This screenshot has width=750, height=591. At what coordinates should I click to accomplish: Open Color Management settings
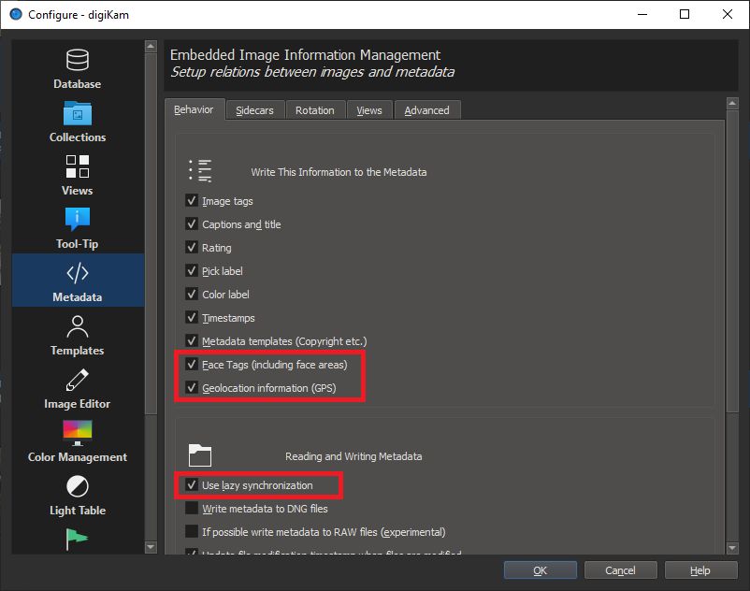pyautogui.click(x=77, y=442)
